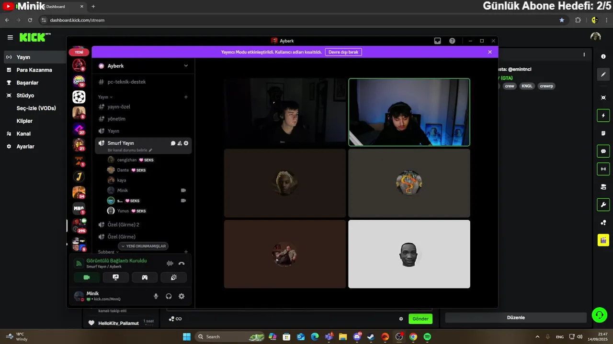The width and height of the screenshot is (613, 344).
Task: Open Discord inbox icon in title bar
Action: (437, 41)
